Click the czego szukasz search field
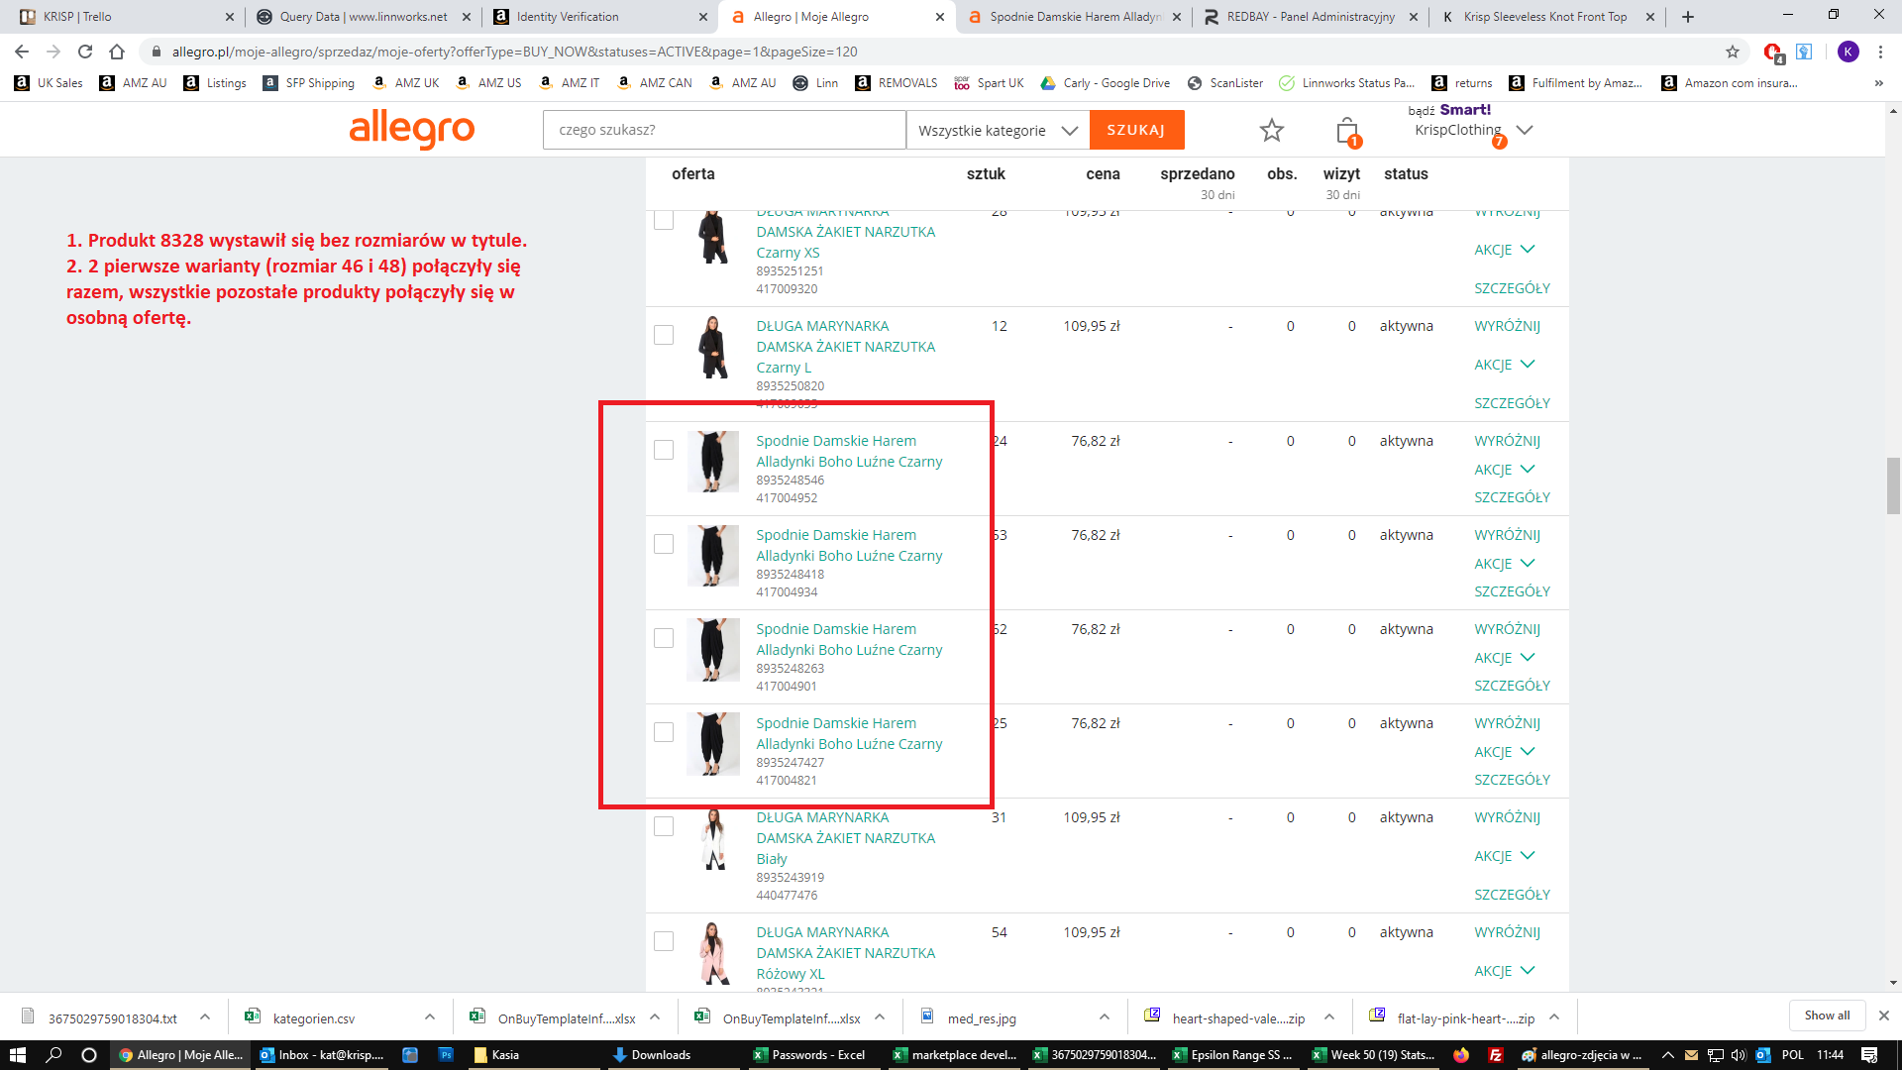 tap(723, 130)
